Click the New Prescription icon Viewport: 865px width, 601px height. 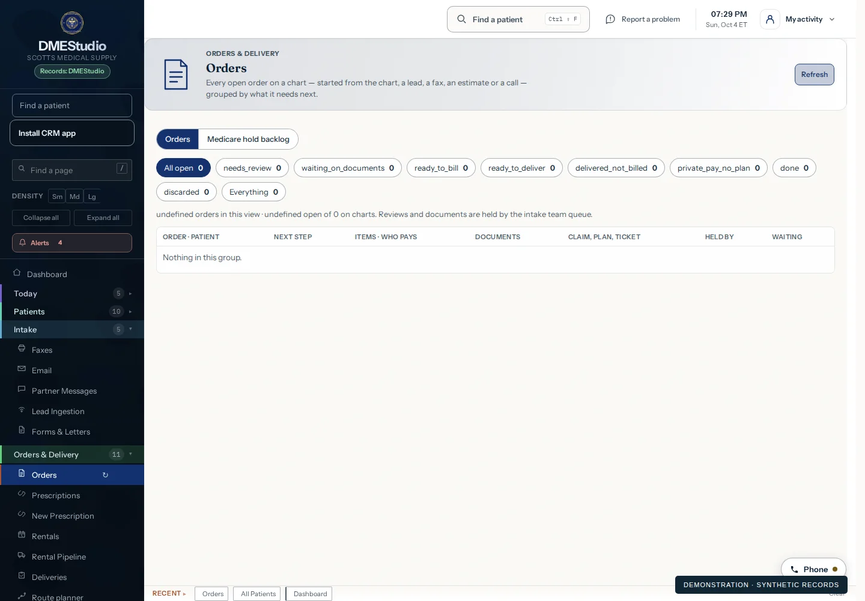pyautogui.click(x=22, y=514)
